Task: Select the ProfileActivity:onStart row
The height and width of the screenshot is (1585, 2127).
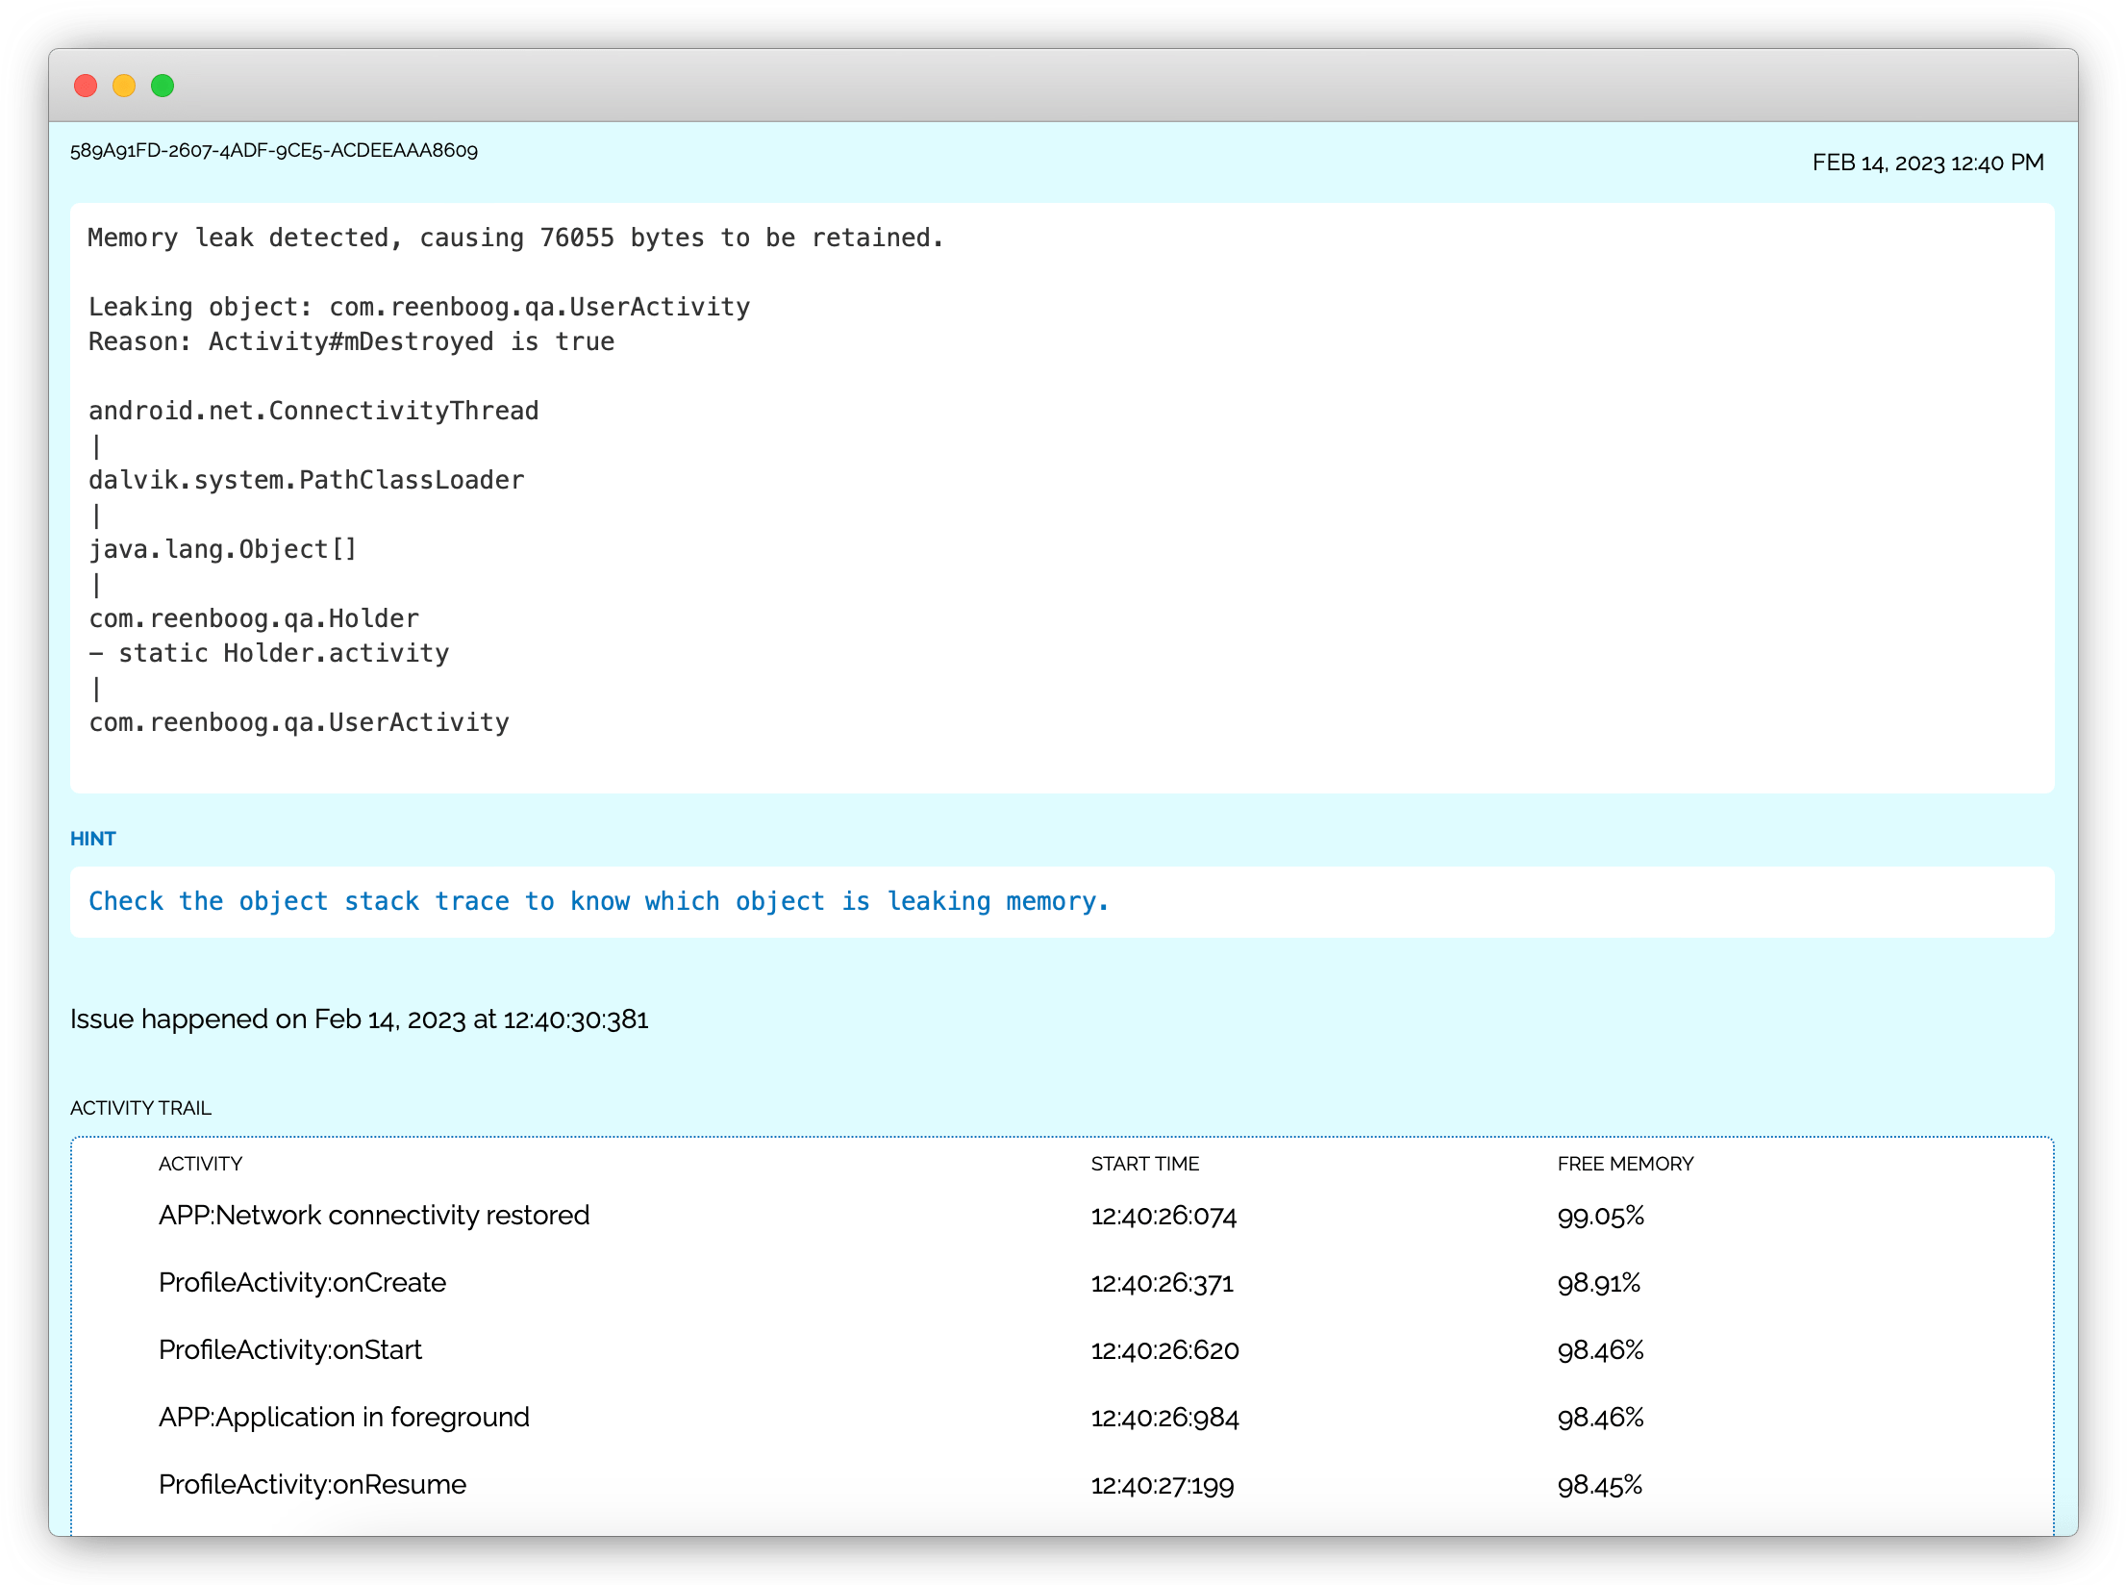Action: pyautogui.click(x=290, y=1349)
